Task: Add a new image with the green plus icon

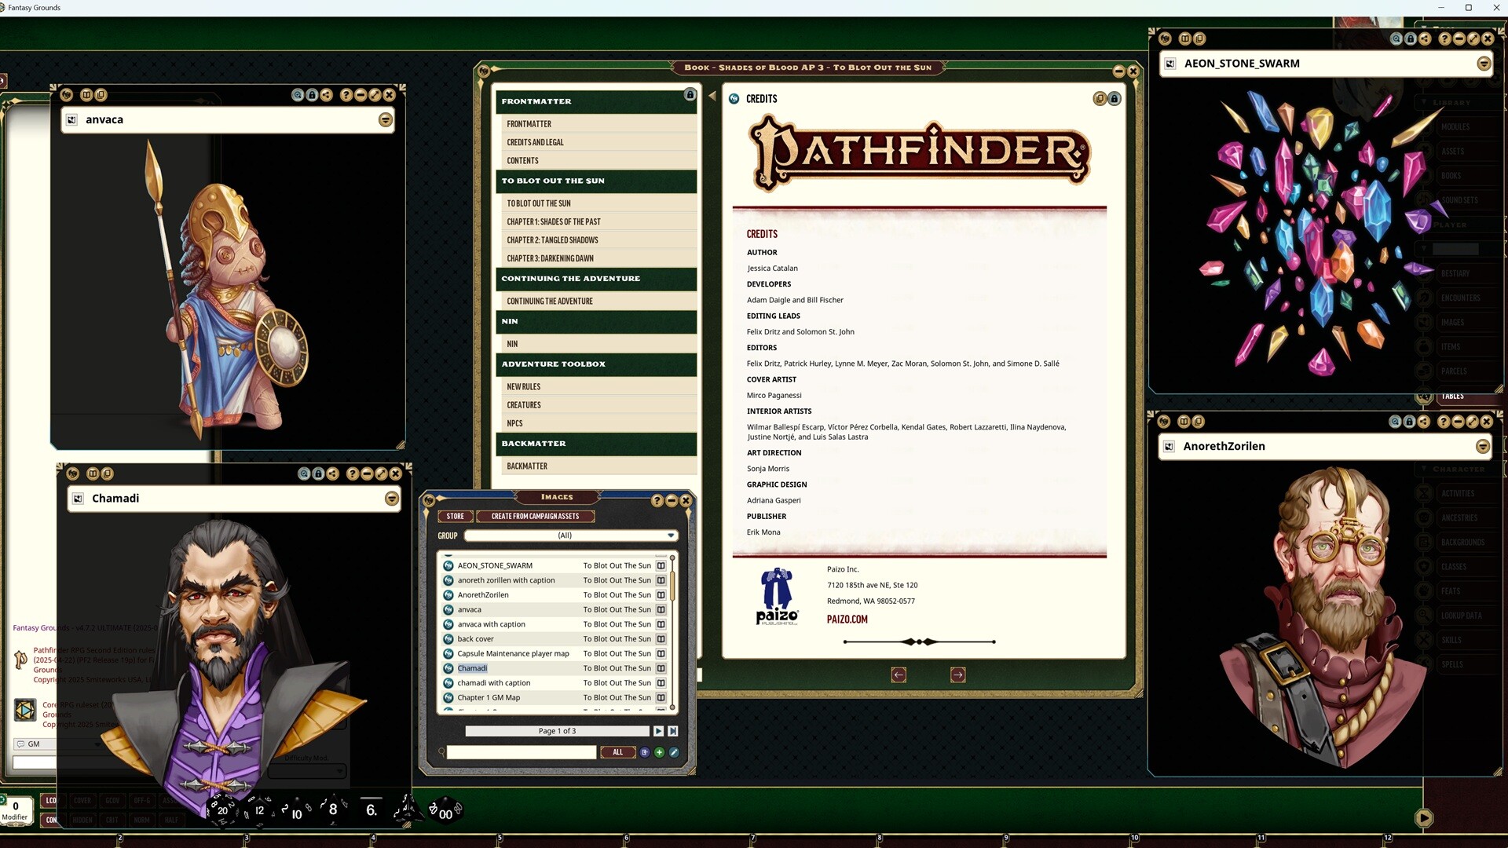Action: click(x=659, y=752)
